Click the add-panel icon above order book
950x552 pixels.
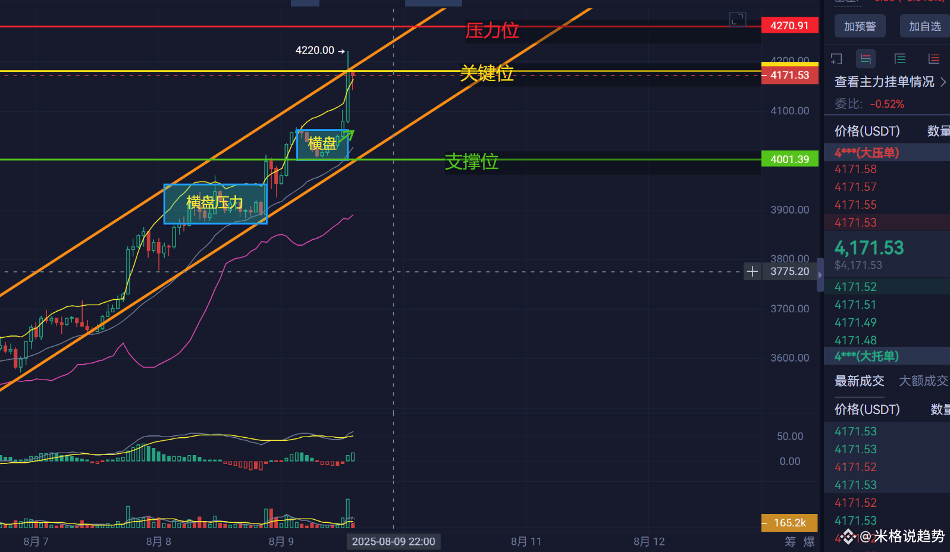coord(836,59)
